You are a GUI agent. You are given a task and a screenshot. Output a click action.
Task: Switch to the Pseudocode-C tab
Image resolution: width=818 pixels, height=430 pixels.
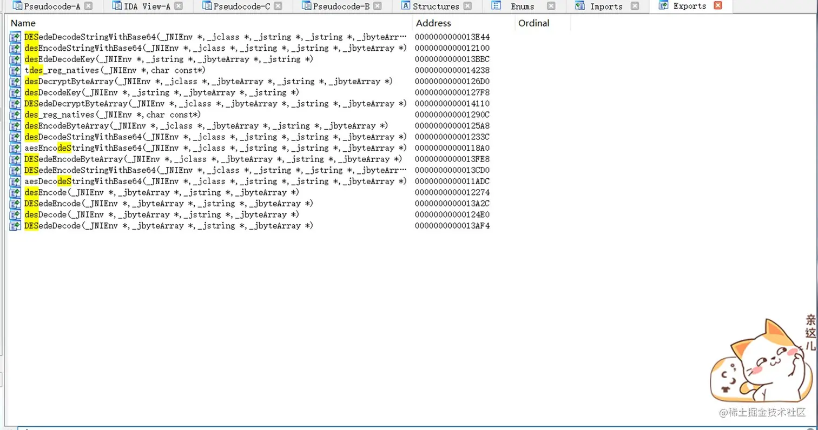point(242,6)
